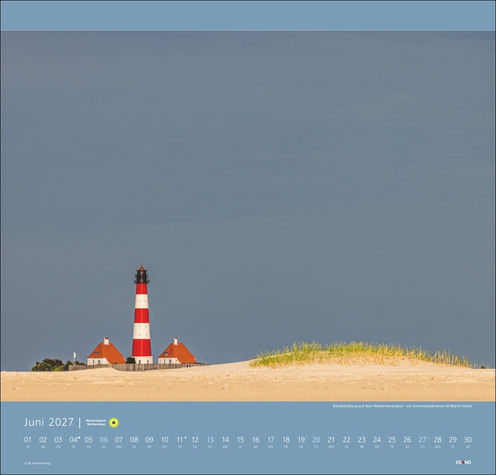496x475 pixels.
Task: Click the full moon symbol beside 19
Action: pyautogui.click(x=306, y=437)
